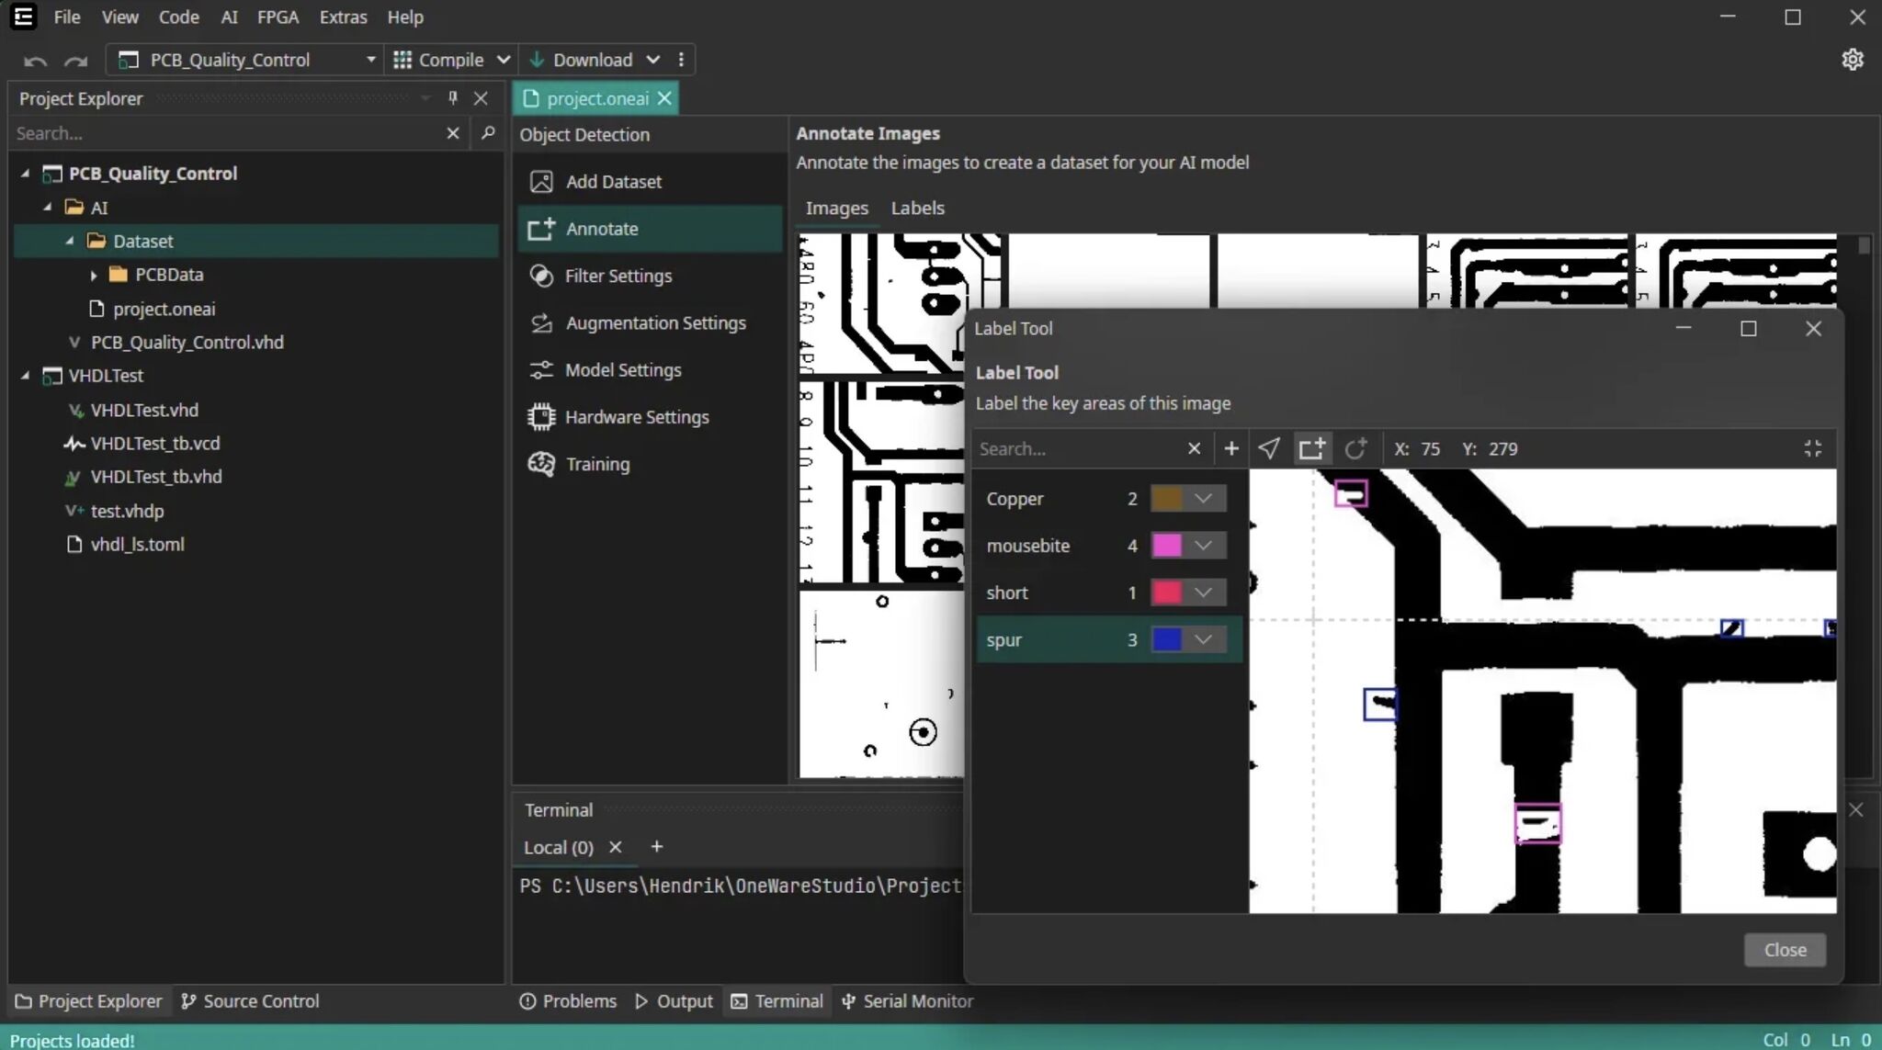This screenshot has height=1050, width=1882.
Task: Click the short color swatch
Action: tap(1166, 592)
